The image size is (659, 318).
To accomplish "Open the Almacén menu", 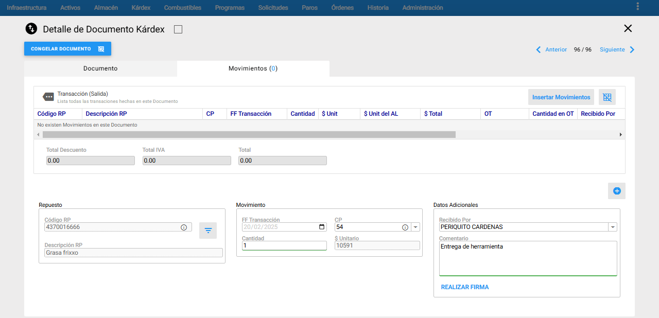I will (106, 8).
